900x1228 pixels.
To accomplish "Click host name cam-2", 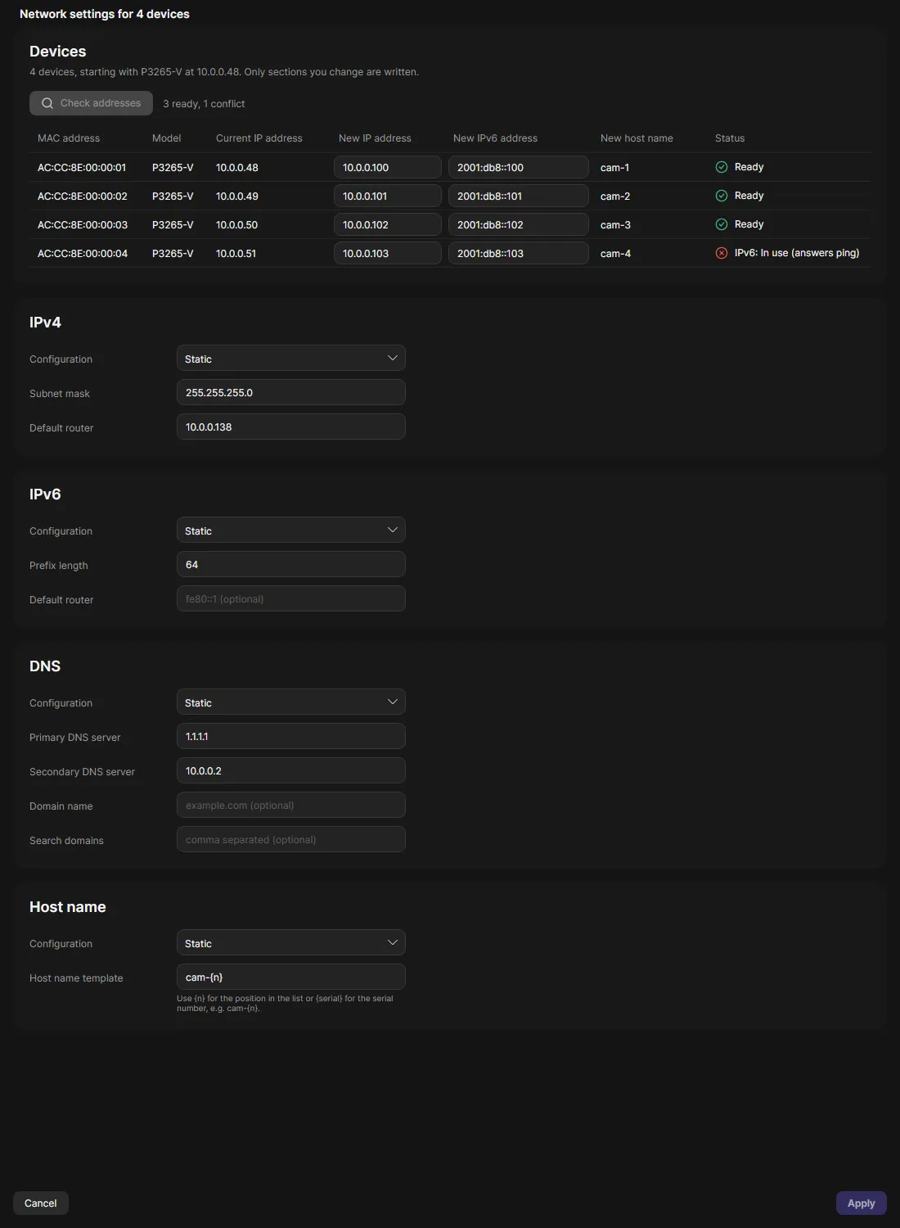I will click(615, 196).
